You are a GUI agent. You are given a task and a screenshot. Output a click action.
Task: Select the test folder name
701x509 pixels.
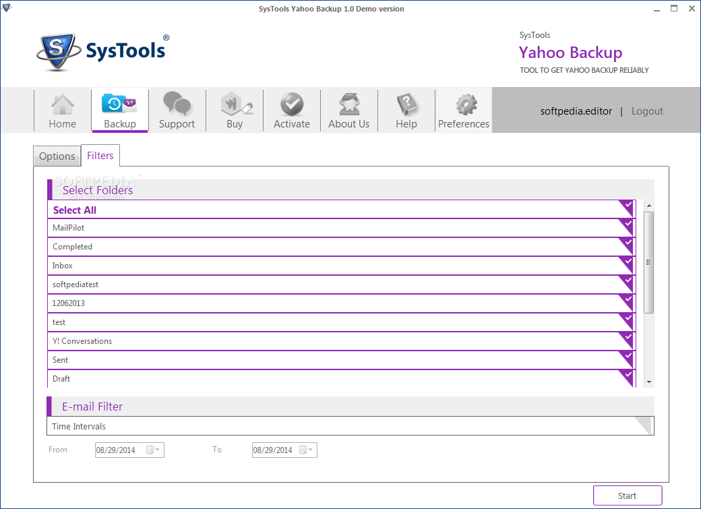59,322
